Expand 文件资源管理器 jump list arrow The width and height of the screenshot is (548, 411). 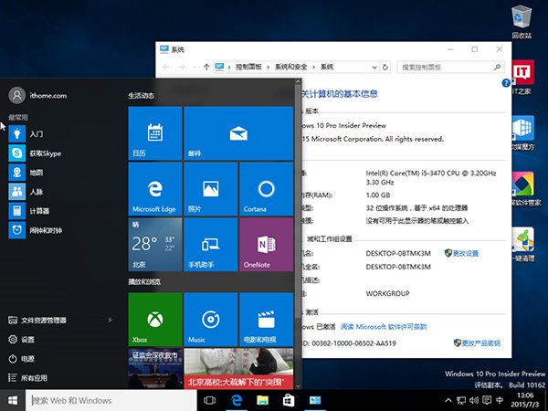(x=111, y=321)
